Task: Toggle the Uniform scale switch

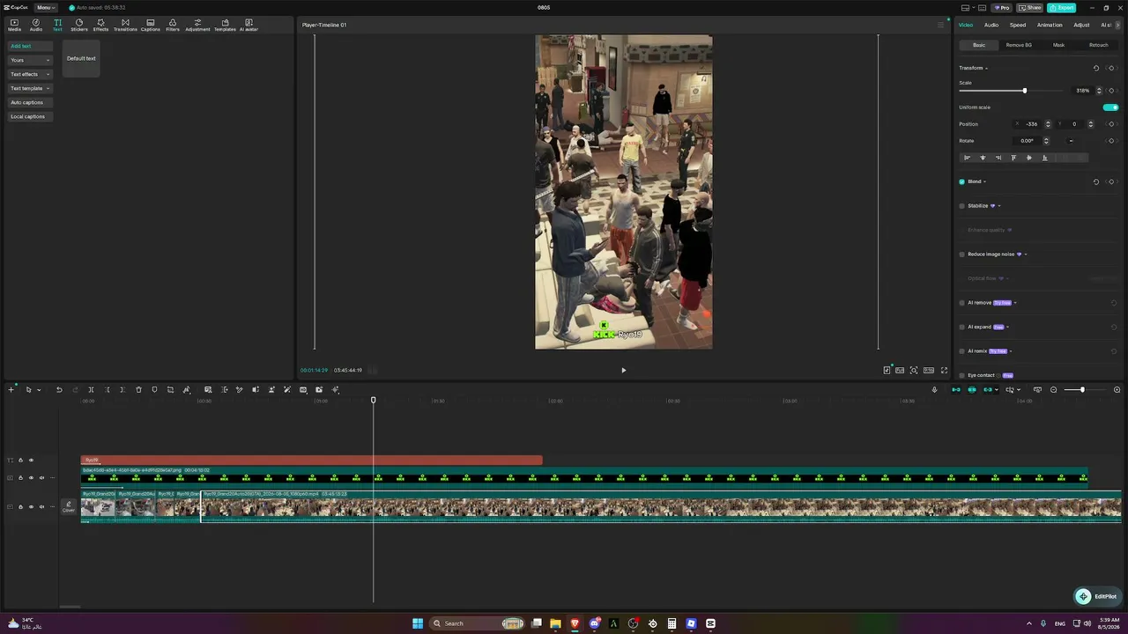Action: coord(1110,107)
